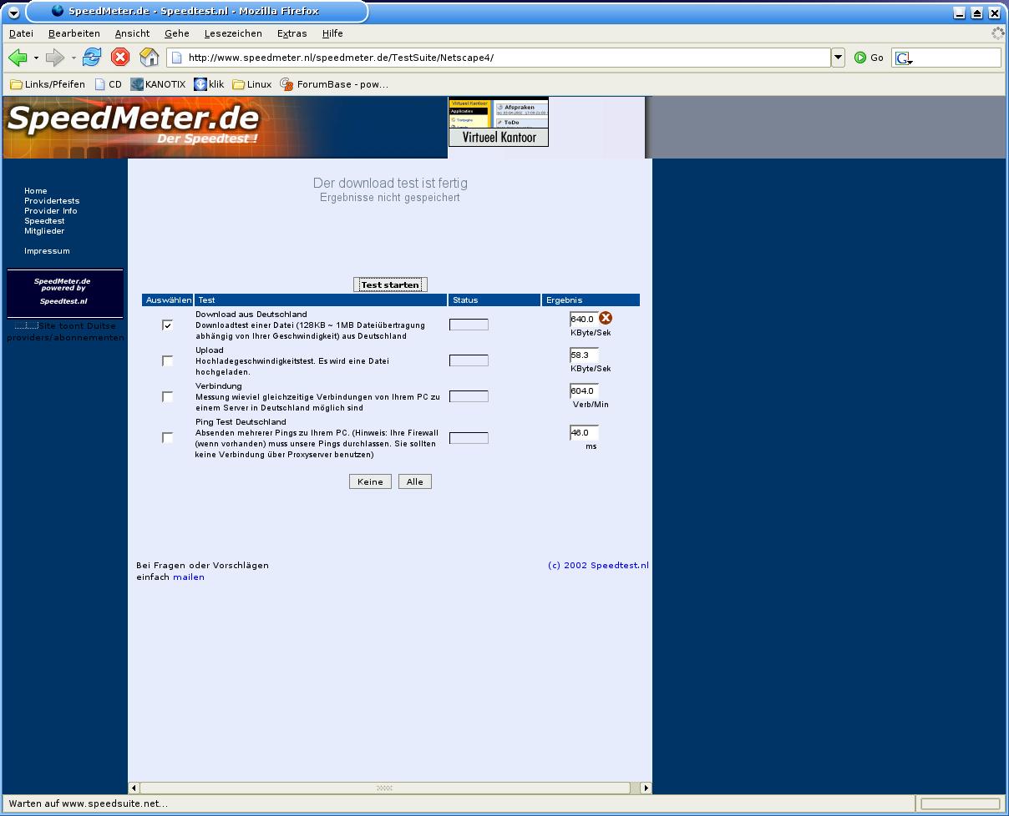Open Providertests in the sidebar
Viewport: 1009px width, 816px height.
point(52,201)
